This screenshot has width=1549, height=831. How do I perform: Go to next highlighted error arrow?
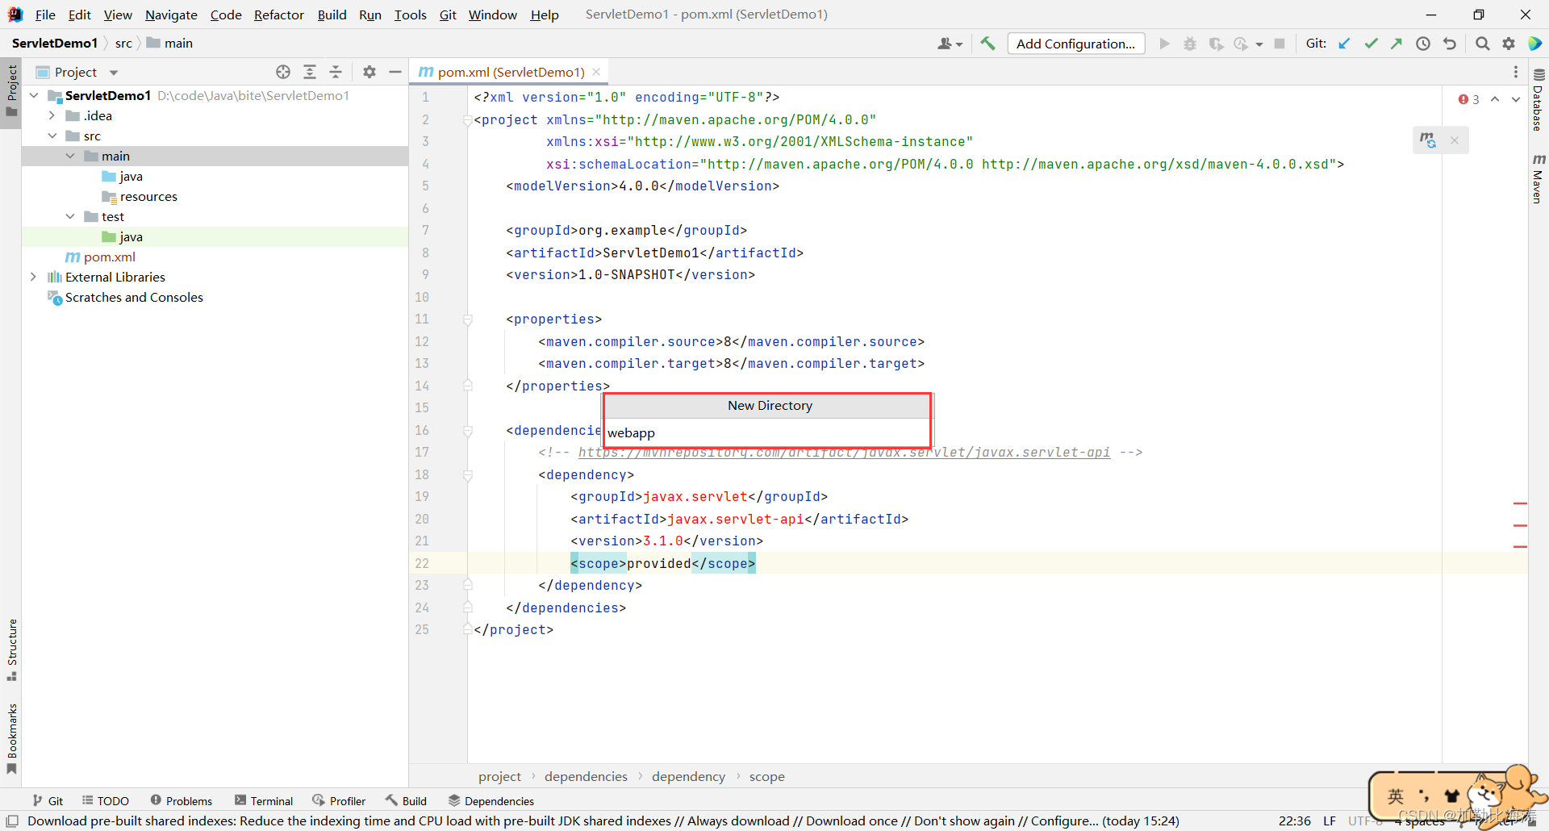(1516, 99)
